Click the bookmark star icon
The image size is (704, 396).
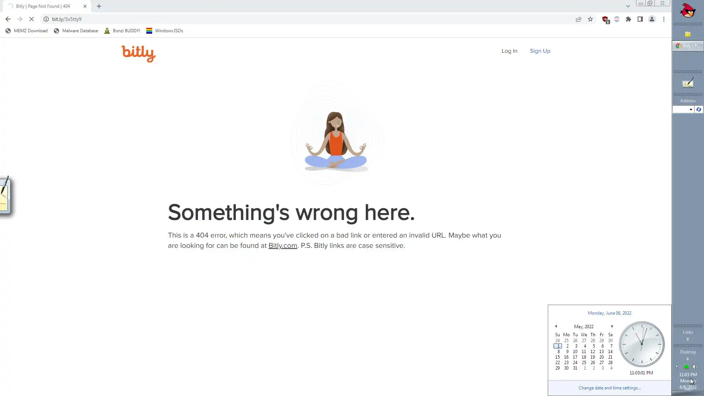(590, 19)
